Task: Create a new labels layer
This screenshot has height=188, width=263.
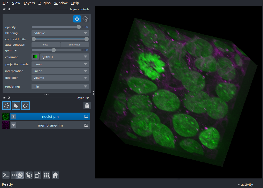Action: (x=25, y=105)
